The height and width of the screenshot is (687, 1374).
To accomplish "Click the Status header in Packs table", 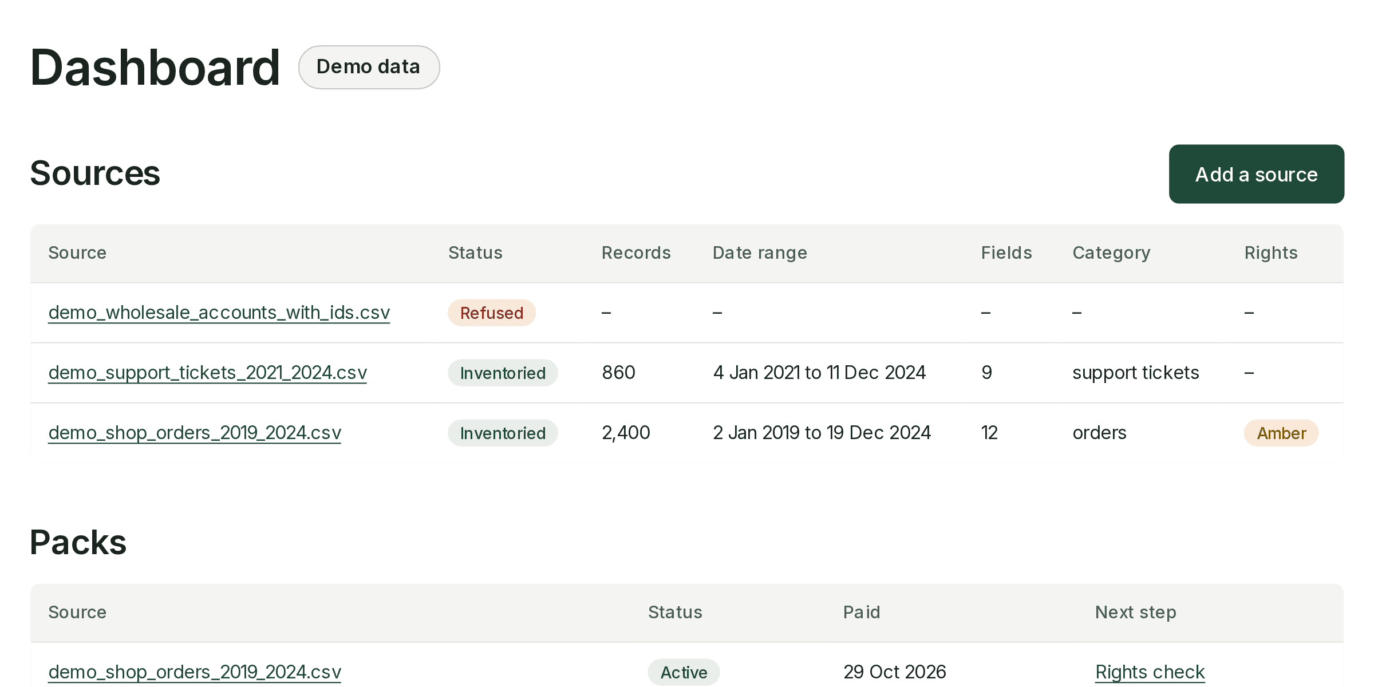I will [x=675, y=612].
